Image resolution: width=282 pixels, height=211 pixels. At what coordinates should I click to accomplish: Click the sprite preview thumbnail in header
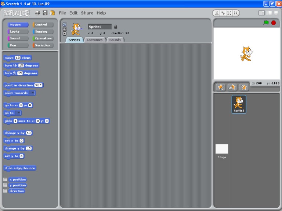pos(77,29)
